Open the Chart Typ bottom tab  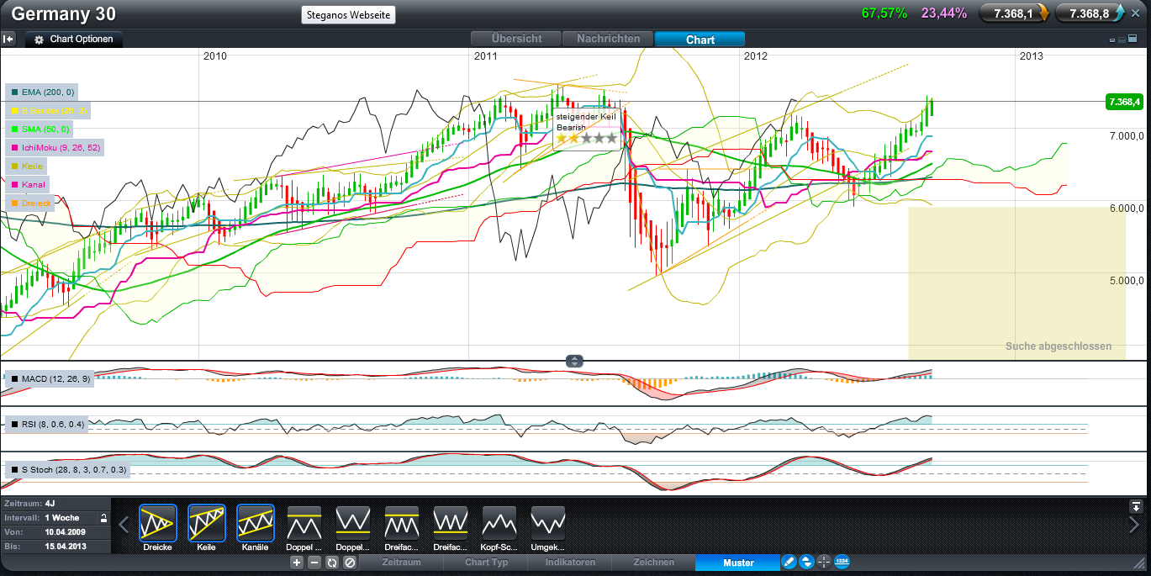pyautogui.click(x=486, y=563)
